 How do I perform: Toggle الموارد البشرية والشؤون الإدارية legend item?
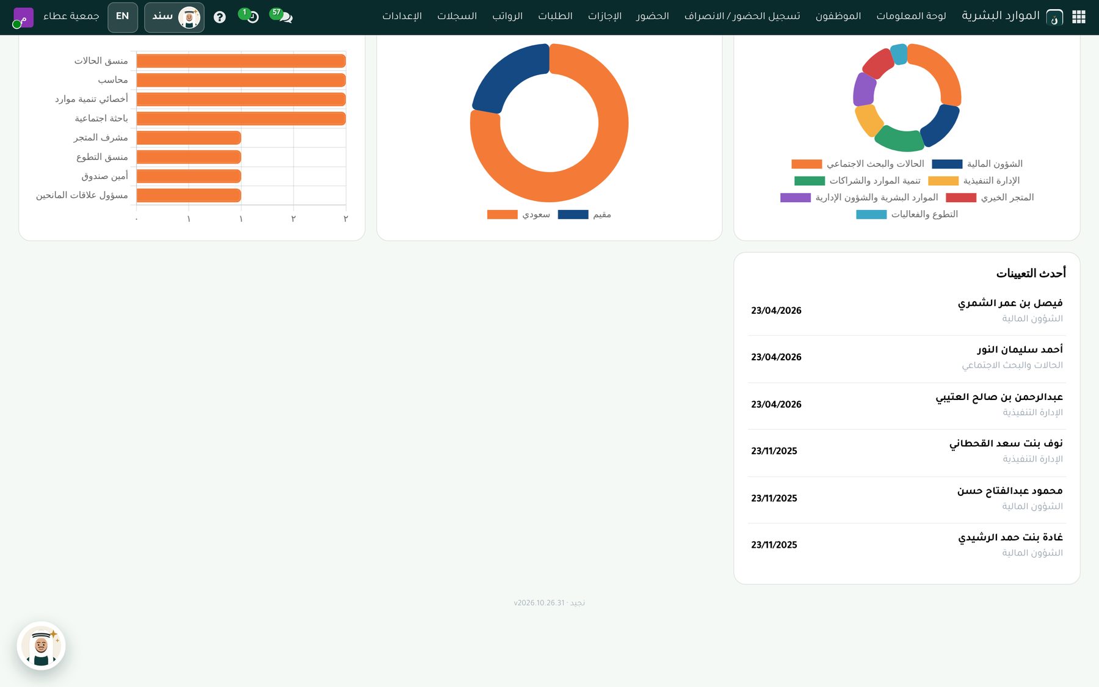(x=859, y=198)
